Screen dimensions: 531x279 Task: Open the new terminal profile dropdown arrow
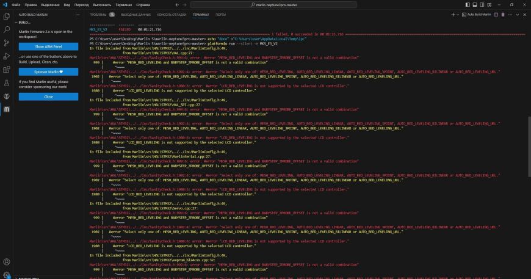point(458,15)
